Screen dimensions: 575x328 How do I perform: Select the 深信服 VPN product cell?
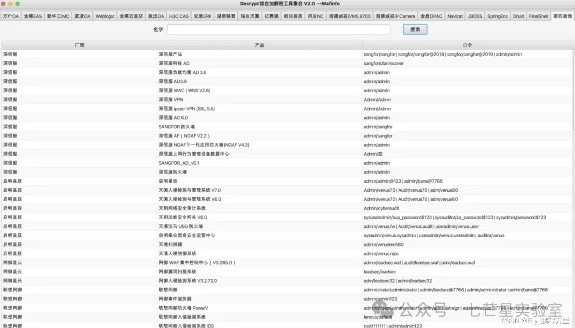click(x=260, y=99)
